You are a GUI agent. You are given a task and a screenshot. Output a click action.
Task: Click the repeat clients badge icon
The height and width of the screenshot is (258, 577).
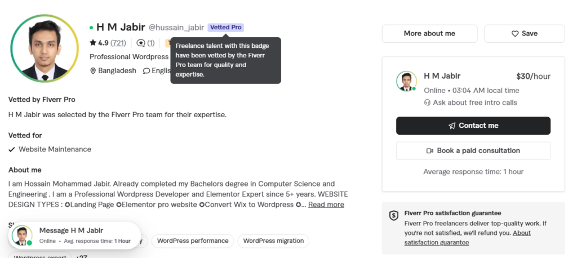click(x=141, y=43)
